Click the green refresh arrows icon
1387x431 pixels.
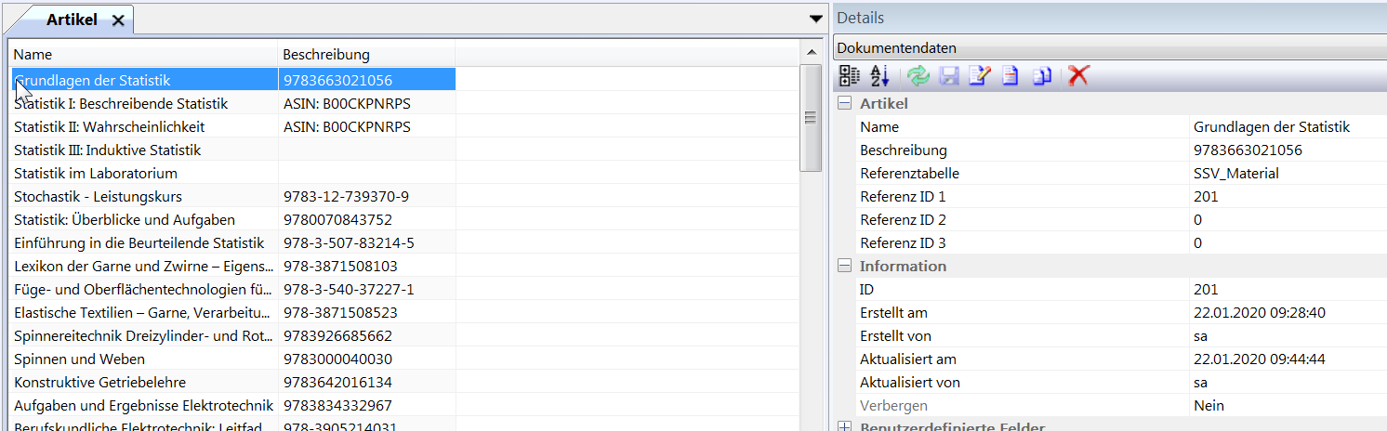[918, 76]
